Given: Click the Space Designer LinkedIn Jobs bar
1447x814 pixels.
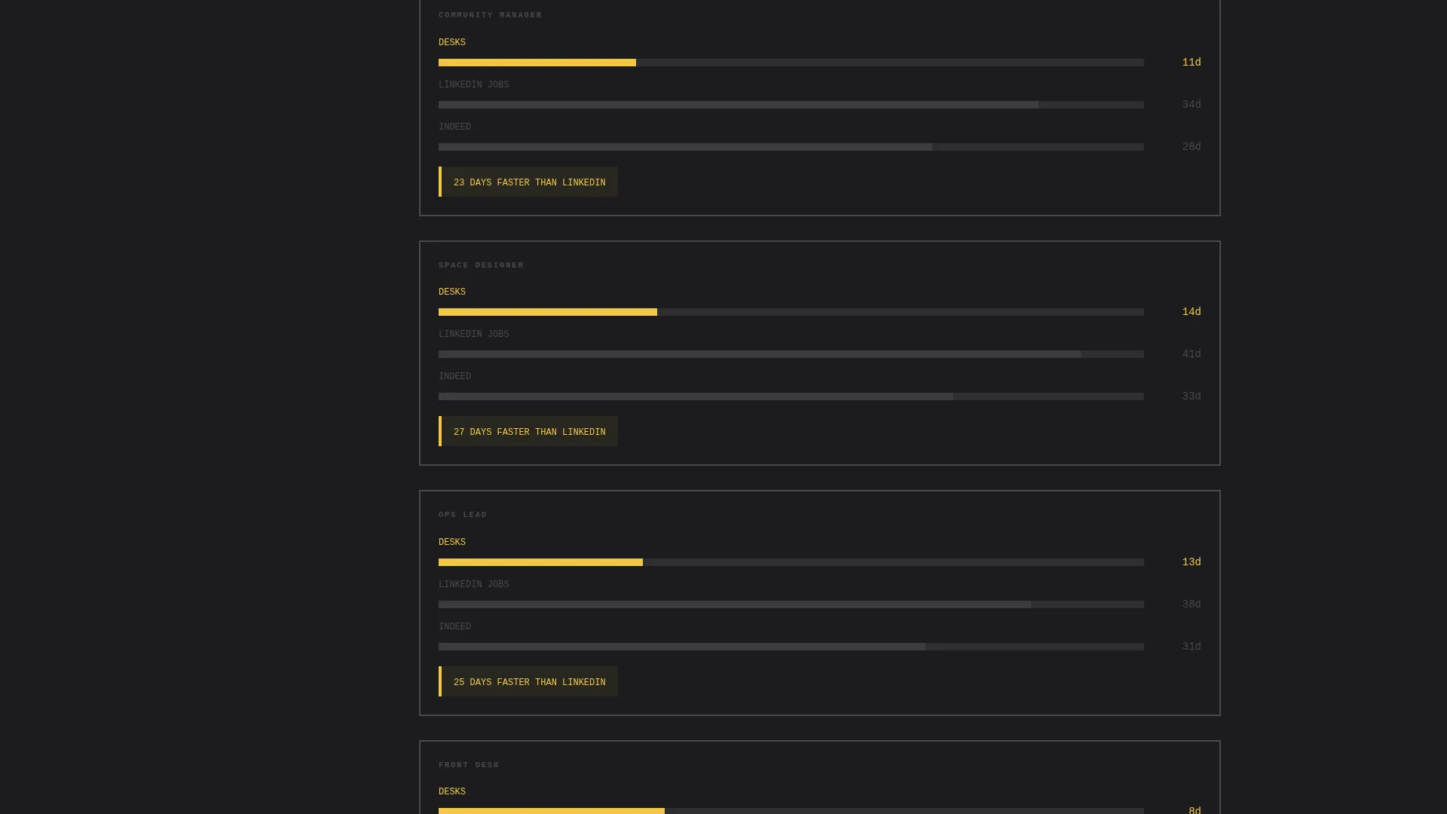Looking at the screenshot, I should [791, 354].
